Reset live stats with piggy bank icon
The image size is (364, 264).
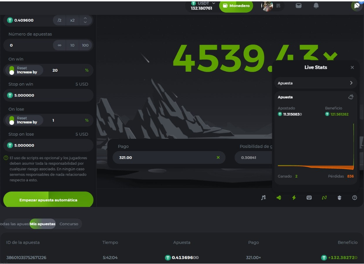351,97
